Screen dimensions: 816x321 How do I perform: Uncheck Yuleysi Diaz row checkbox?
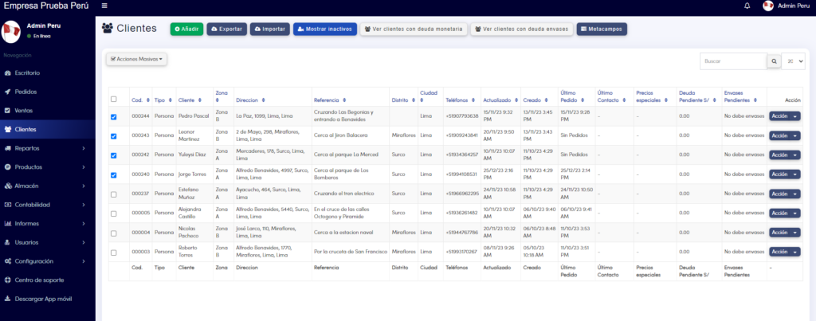click(114, 155)
